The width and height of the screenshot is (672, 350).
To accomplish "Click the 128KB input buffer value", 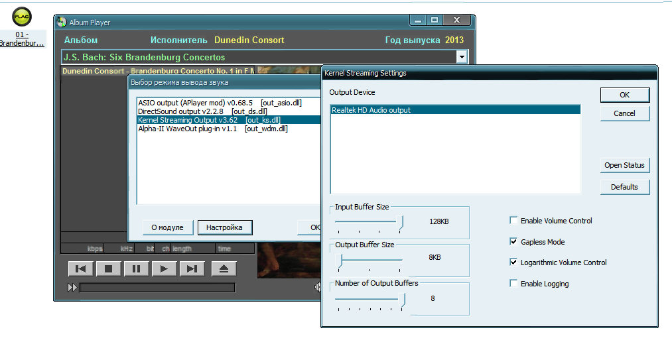I will point(439,221).
